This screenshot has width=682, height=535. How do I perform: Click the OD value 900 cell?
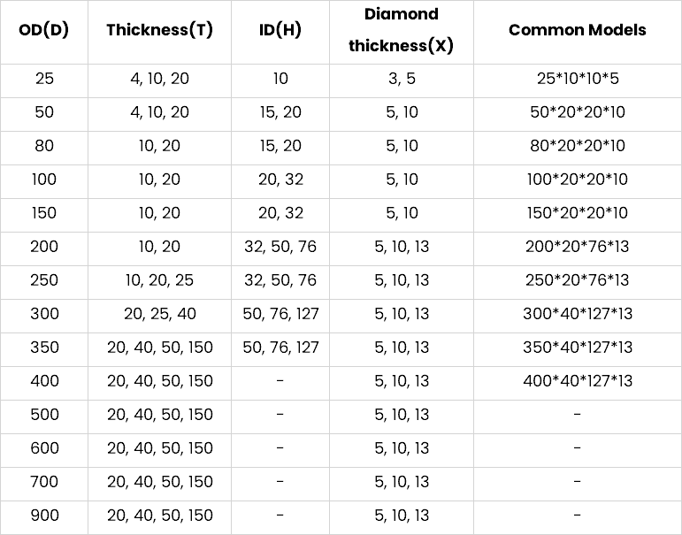(44, 516)
